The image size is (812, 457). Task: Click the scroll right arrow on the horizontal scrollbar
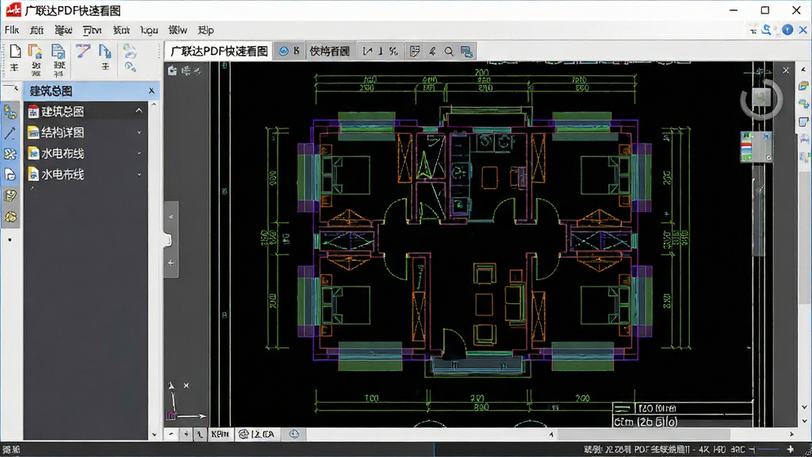tap(792, 434)
